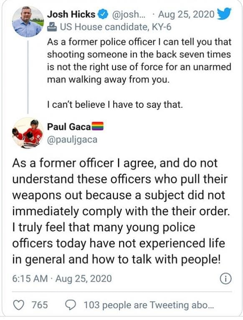The height and width of the screenshot is (320, 243).
Task: Open replies via speech bubble icon
Action: coord(71,305)
